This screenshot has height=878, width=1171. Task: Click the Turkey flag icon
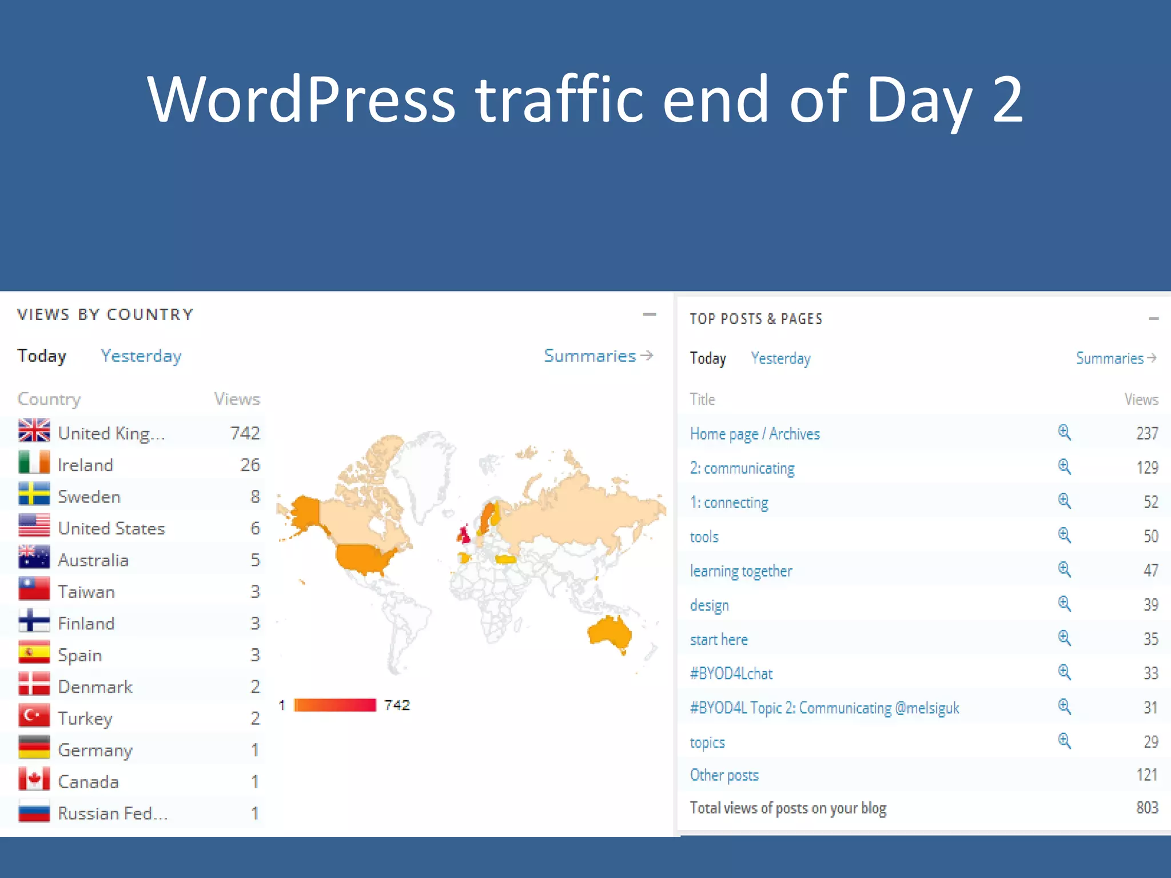(x=34, y=716)
